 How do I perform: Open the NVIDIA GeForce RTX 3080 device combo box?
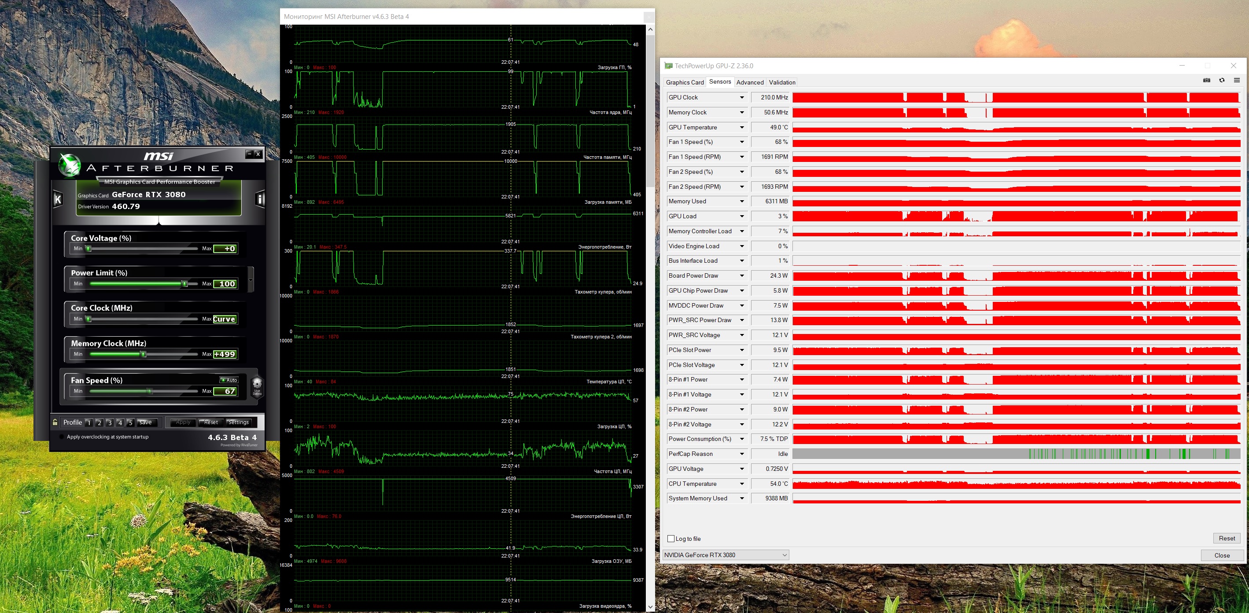[x=726, y=555]
